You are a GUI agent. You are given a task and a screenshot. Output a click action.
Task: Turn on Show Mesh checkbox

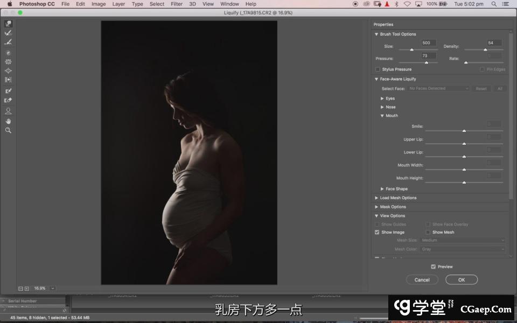(x=428, y=233)
